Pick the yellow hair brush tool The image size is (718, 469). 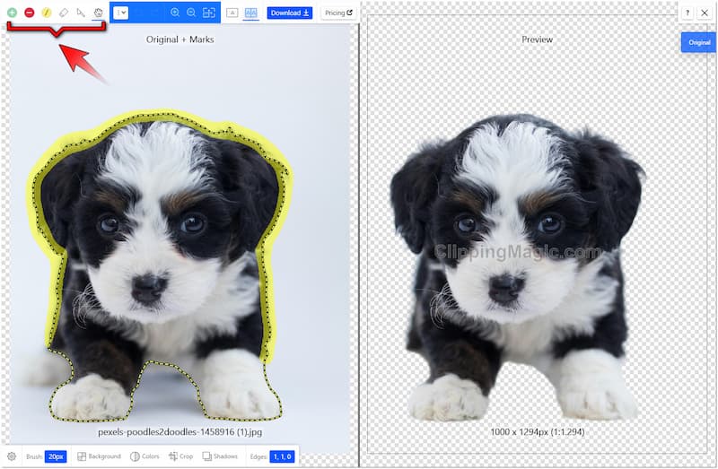click(x=46, y=13)
